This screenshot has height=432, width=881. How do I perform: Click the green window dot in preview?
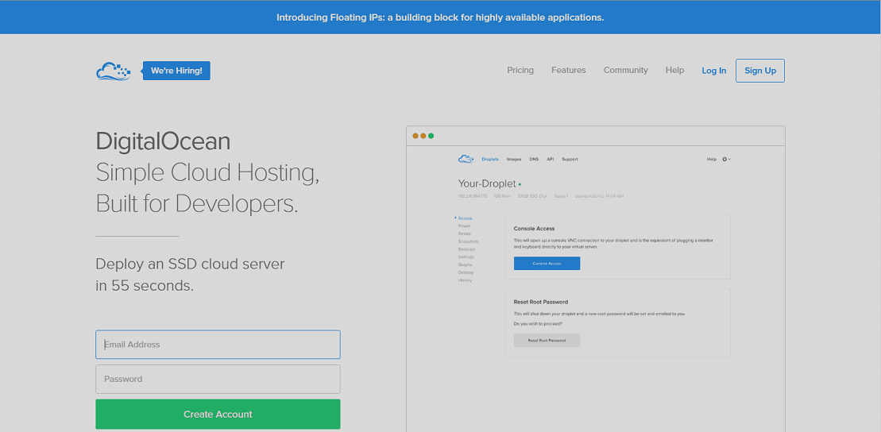tap(431, 136)
